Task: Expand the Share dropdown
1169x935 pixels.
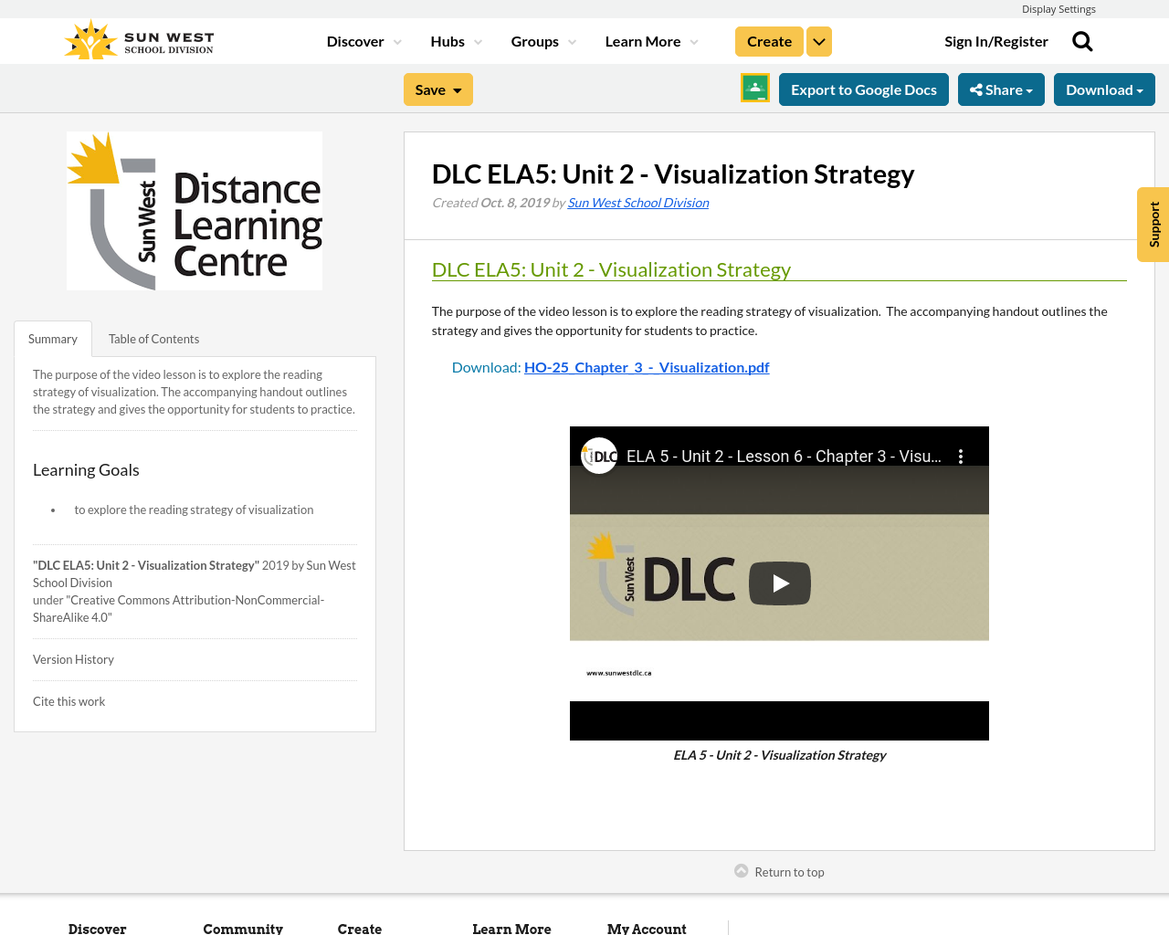Action: (x=1001, y=88)
